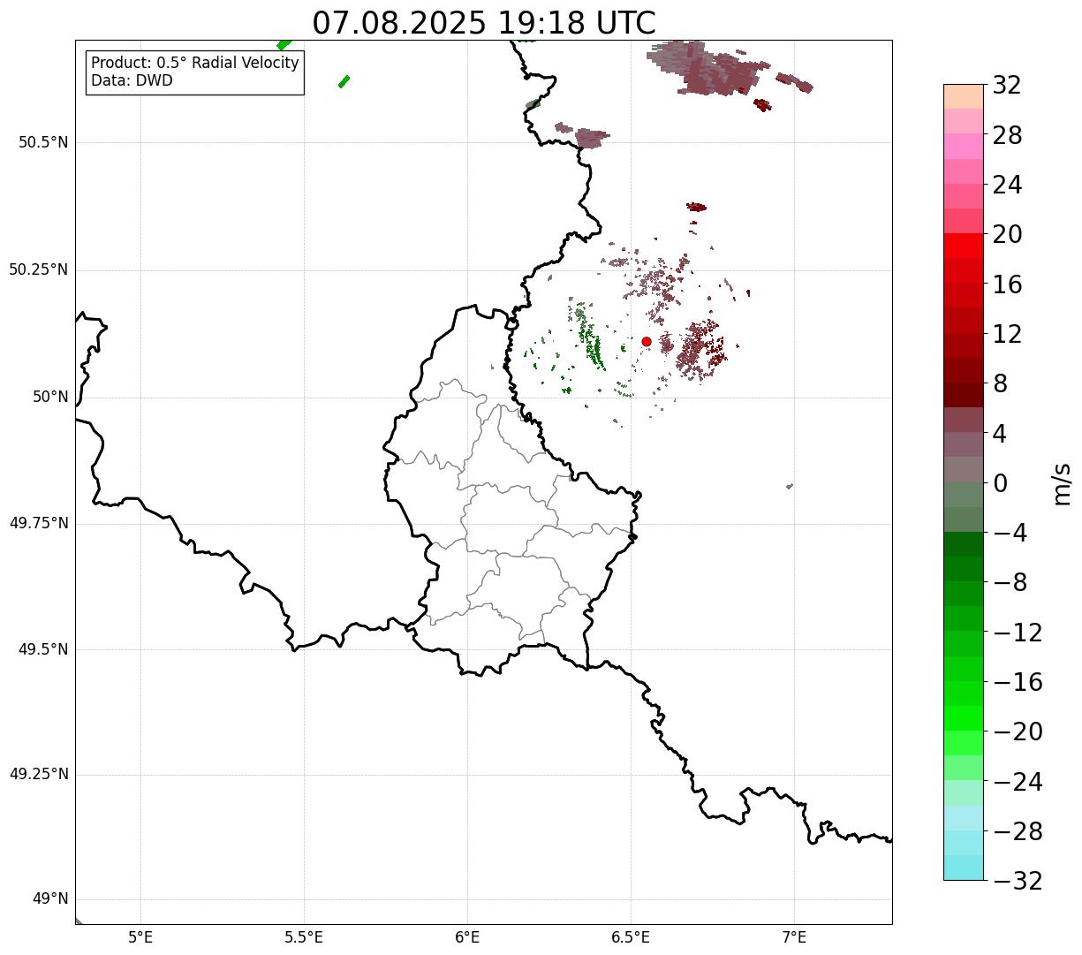
Task: Click the 50°N latitude label
Action: coord(50,397)
